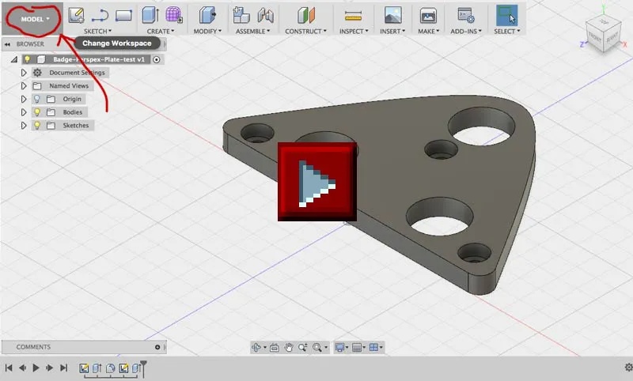
Task: Open the INSERT dropdown menu
Action: (x=392, y=31)
